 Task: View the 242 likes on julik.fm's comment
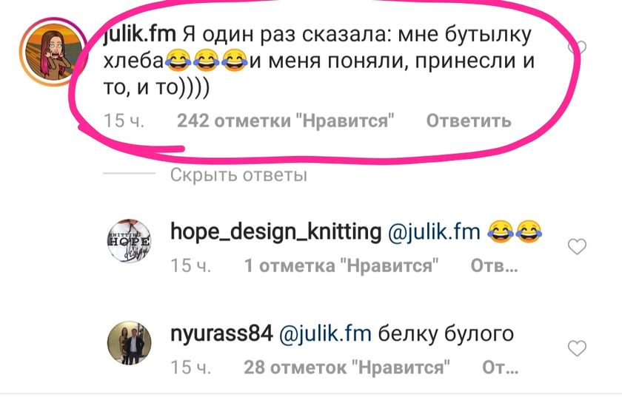tap(286, 121)
